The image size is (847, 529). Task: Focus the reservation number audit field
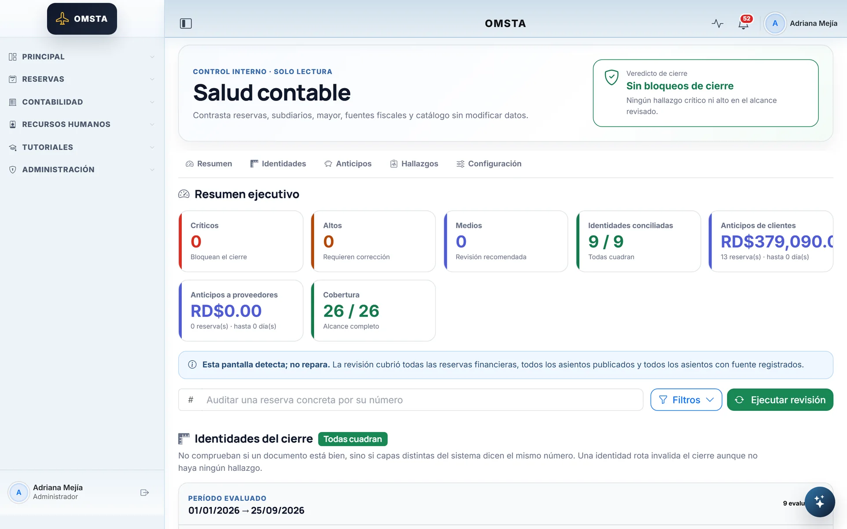coord(411,400)
